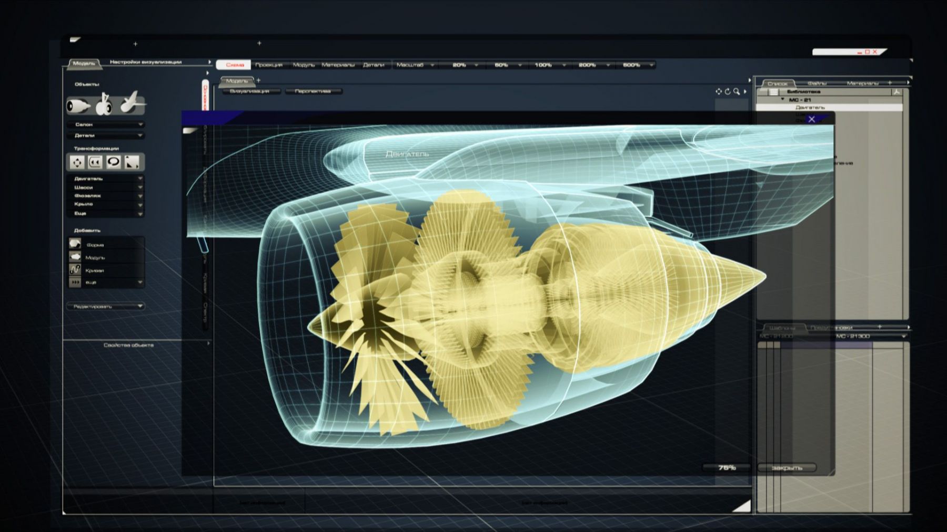Switch to the Файлы tab
The height and width of the screenshot is (532, 947).
(x=817, y=83)
